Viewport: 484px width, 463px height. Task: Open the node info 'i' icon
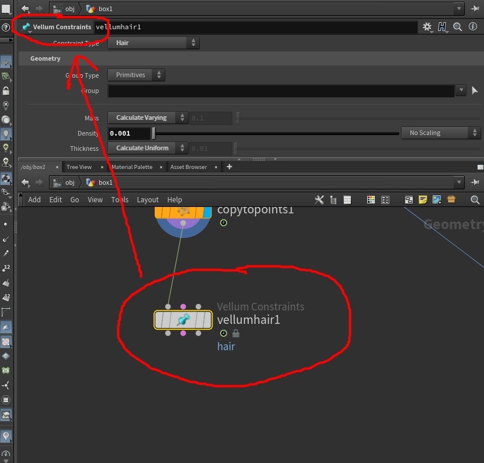[x=472, y=26]
